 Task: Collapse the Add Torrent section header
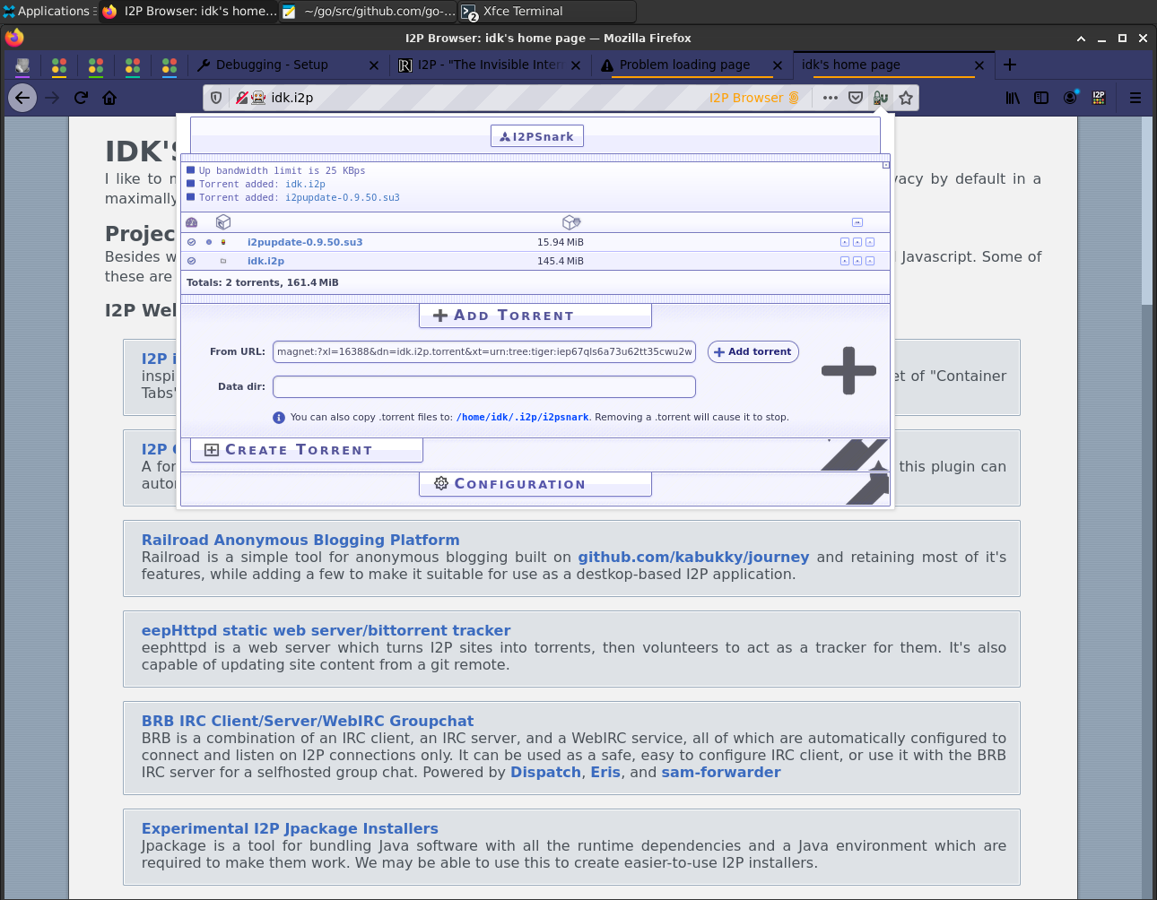click(x=535, y=316)
